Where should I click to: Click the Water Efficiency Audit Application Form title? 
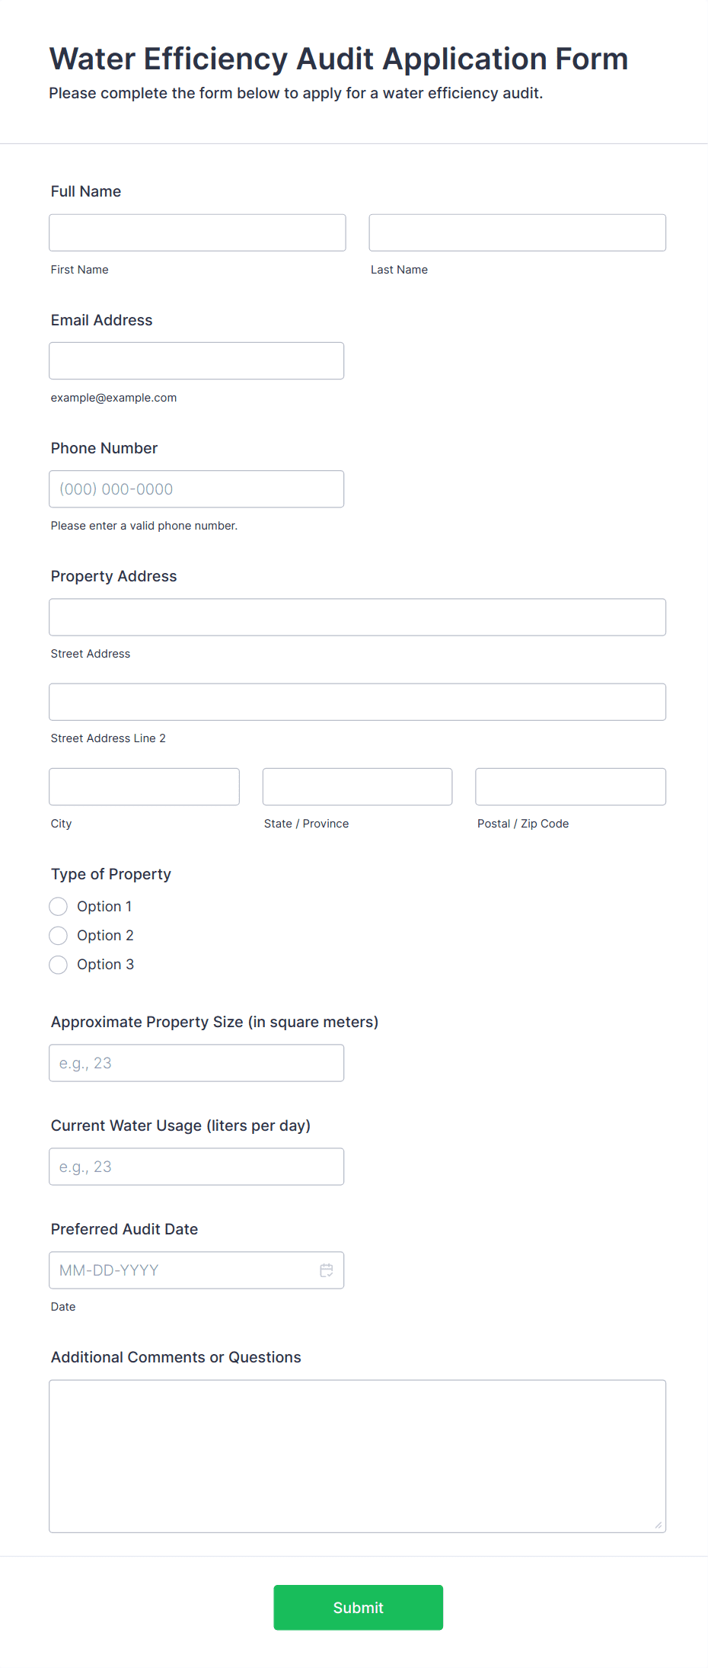point(339,59)
